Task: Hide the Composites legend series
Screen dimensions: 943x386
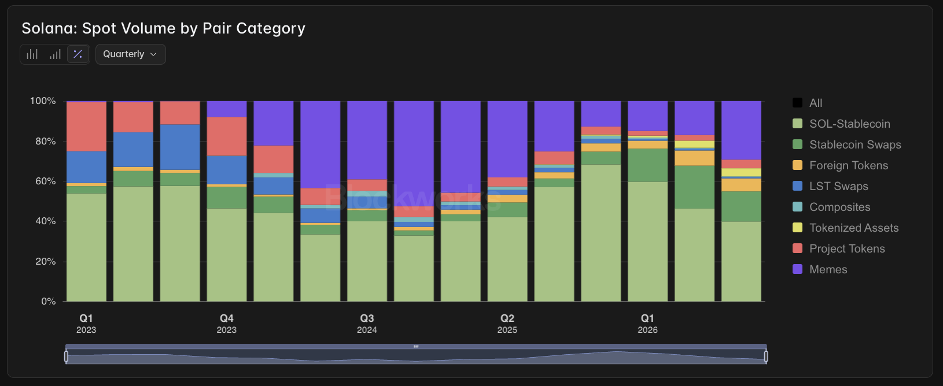Action: [x=831, y=207]
